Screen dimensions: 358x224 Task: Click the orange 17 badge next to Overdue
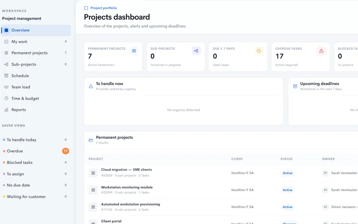(66, 151)
